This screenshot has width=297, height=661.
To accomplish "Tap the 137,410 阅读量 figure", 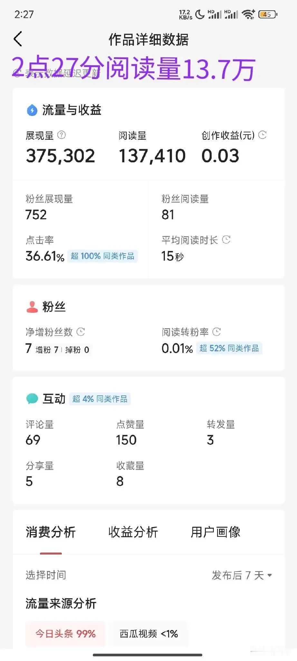I will (152, 156).
